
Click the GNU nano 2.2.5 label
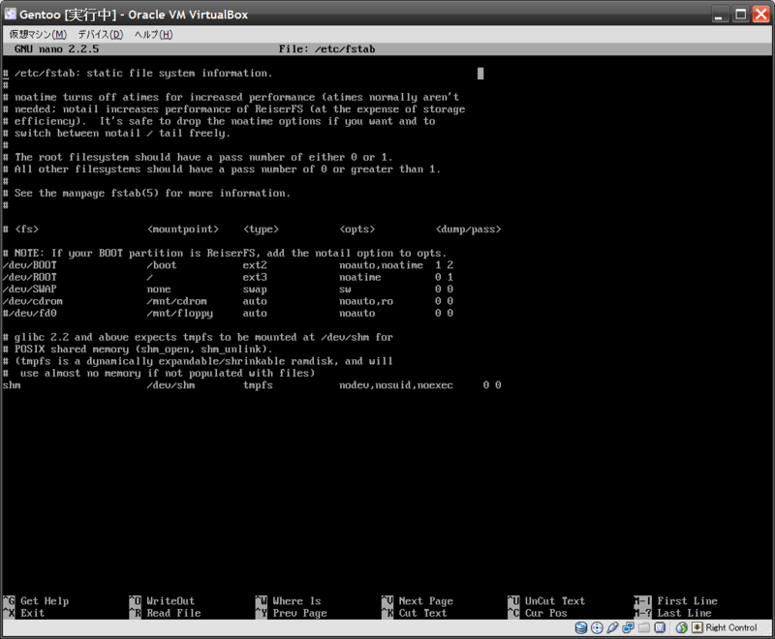coord(57,48)
